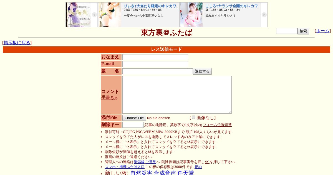Click Choose File button
333x175 pixels.
coord(134,118)
